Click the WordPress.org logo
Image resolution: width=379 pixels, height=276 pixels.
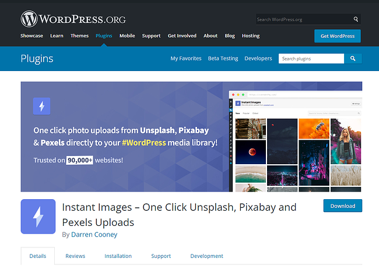73,19
